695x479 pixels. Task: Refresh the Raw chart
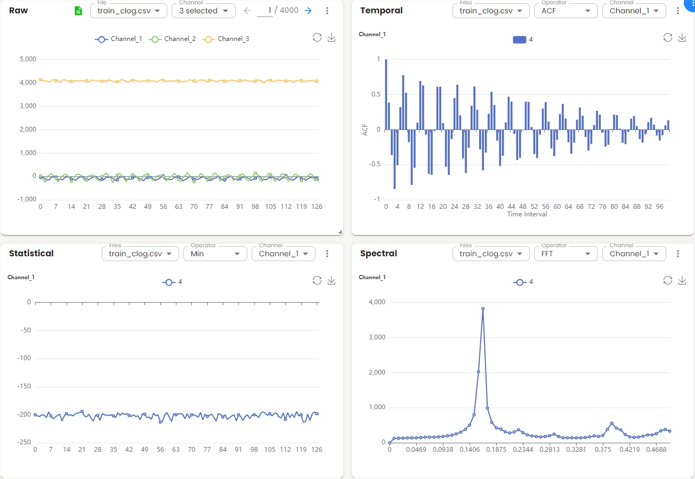(x=317, y=37)
